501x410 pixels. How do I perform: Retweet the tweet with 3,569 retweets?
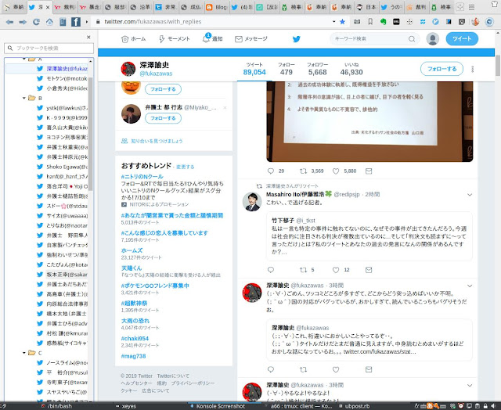tap(303, 171)
